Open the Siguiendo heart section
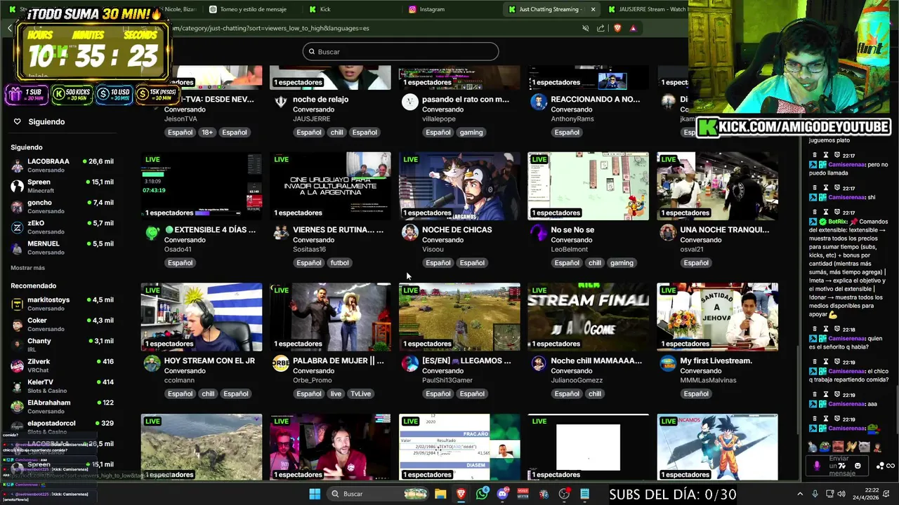Screen dimensions: 899x505 coord(39,121)
